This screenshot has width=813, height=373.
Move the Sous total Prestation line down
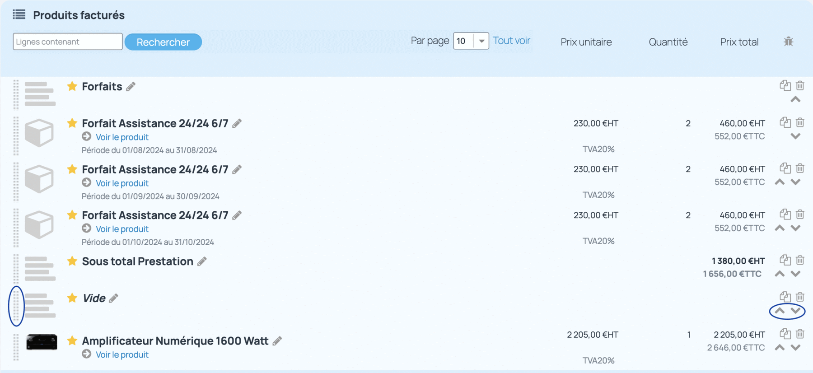(796, 274)
